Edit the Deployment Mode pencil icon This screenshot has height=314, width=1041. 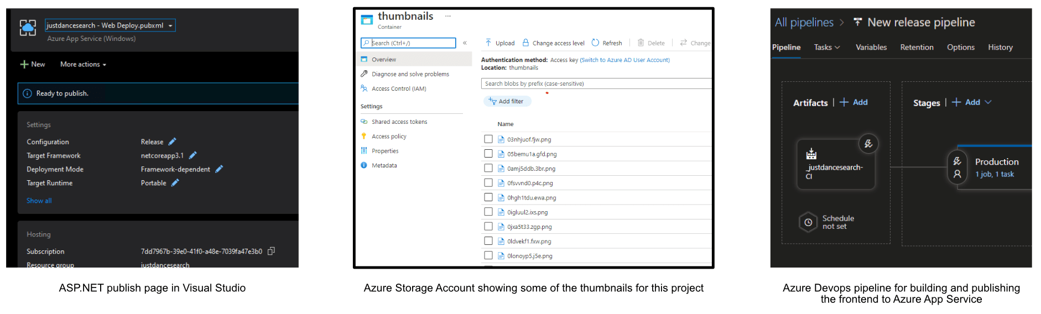pyautogui.click(x=219, y=169)
